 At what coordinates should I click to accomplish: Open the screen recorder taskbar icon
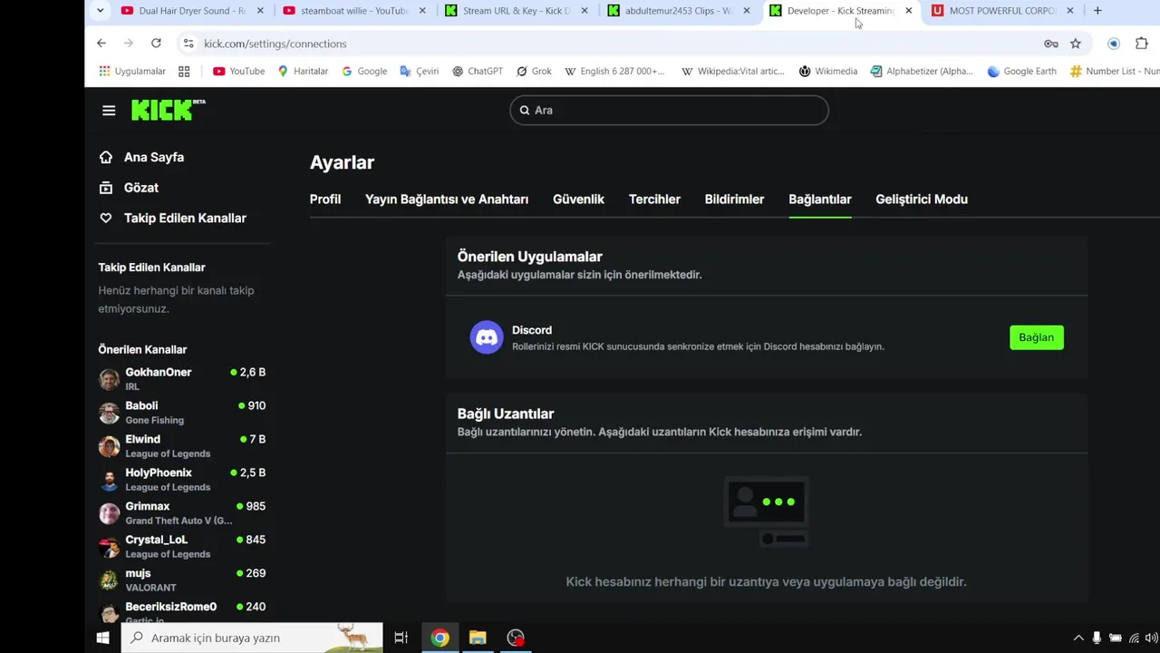point(516,638)
